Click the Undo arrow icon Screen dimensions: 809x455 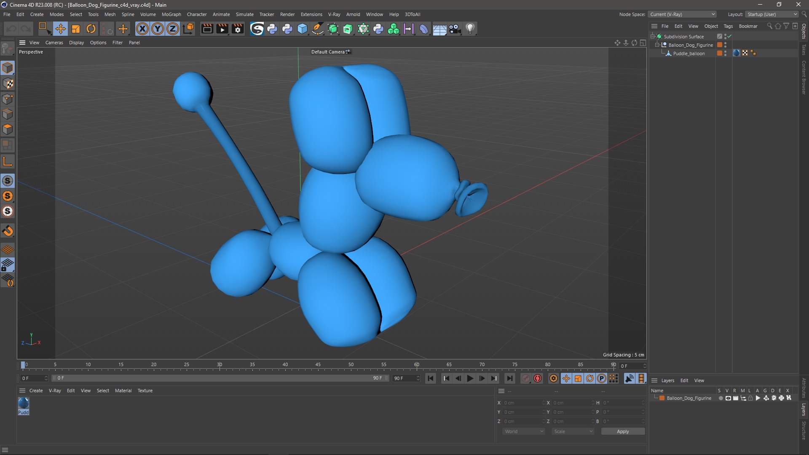coord(11,29)
